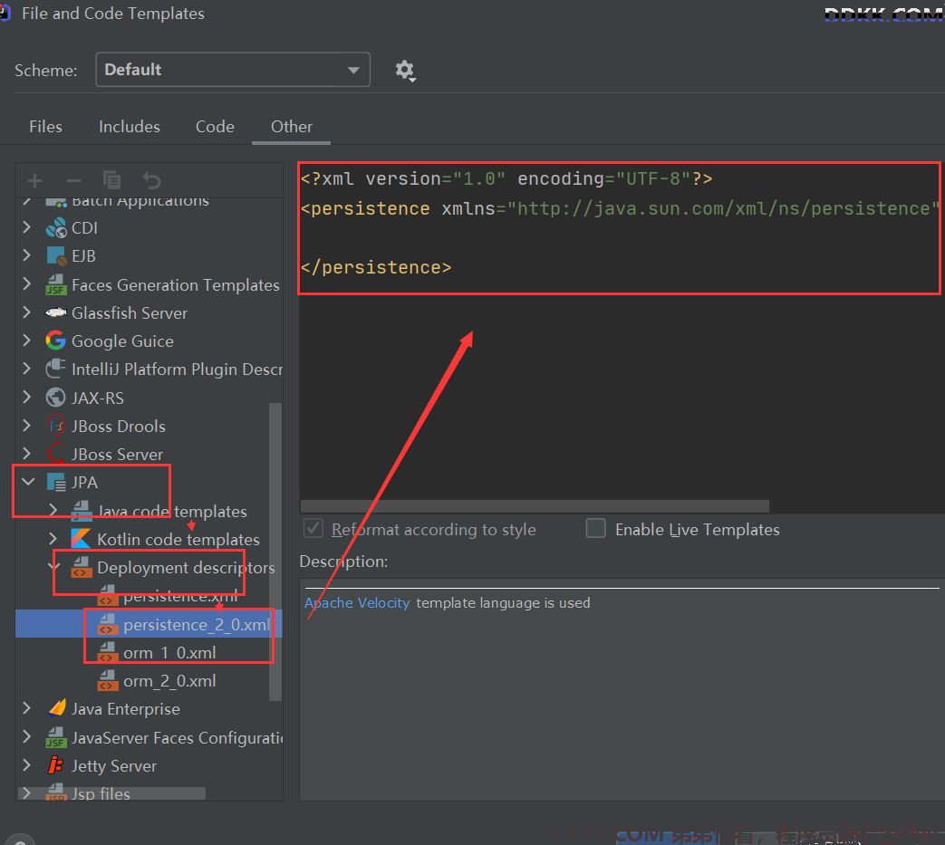Viewport: 945px width, 845px height.
Task: Click the template tree vertical scrollbar
Action: [x=275, y=552]
